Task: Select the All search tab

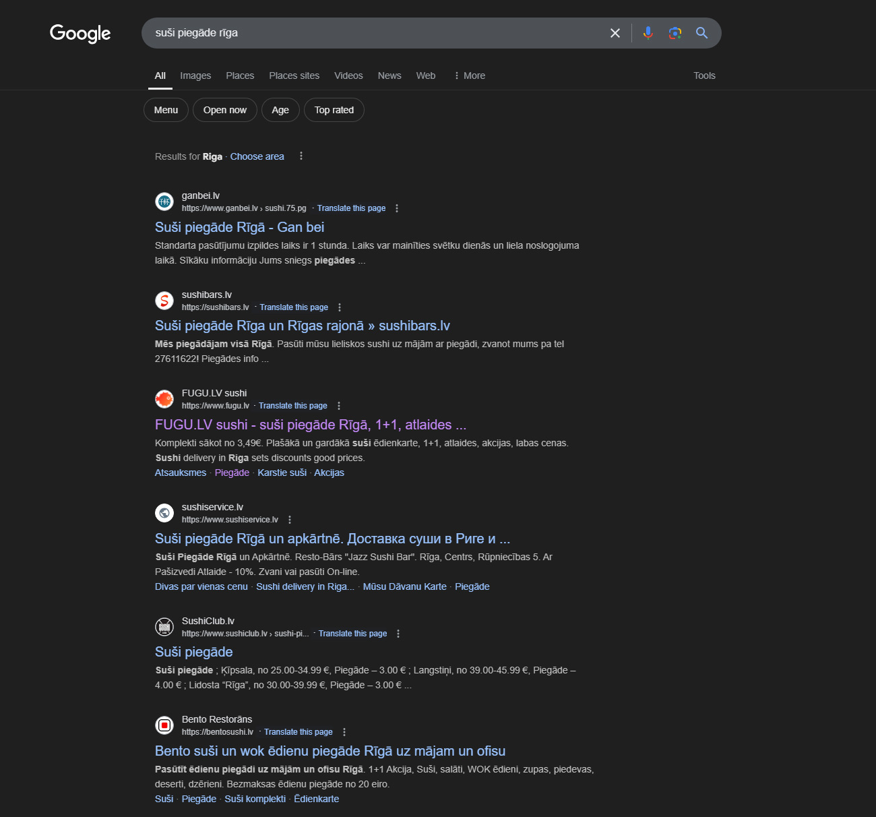Action: pyautogui.click(x=160, y=75)
